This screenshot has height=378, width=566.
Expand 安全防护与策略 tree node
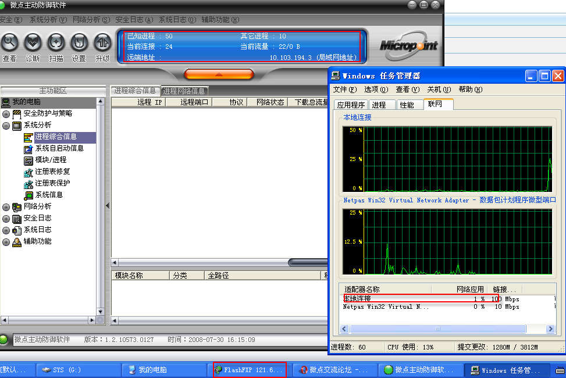[6, 114]
